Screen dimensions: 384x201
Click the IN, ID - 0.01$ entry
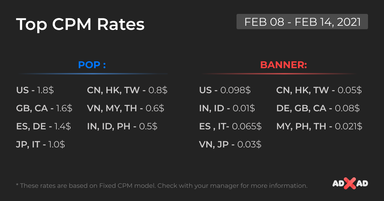(227, 108)
